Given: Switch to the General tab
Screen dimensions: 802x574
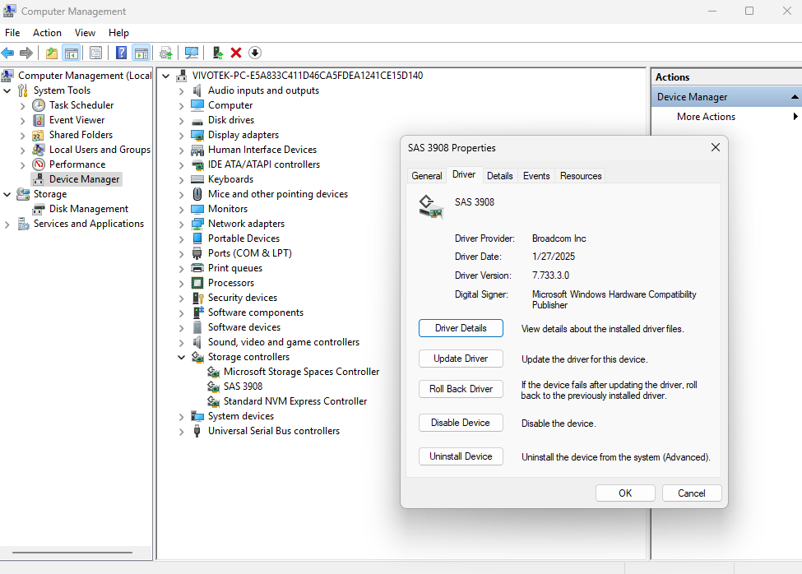Looking at the screenshot, I should [427, 176].
